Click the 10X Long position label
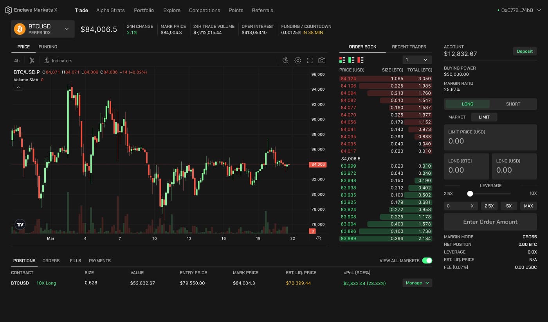The height and width of the screenshot is (322, 548). tap(46, 283)
